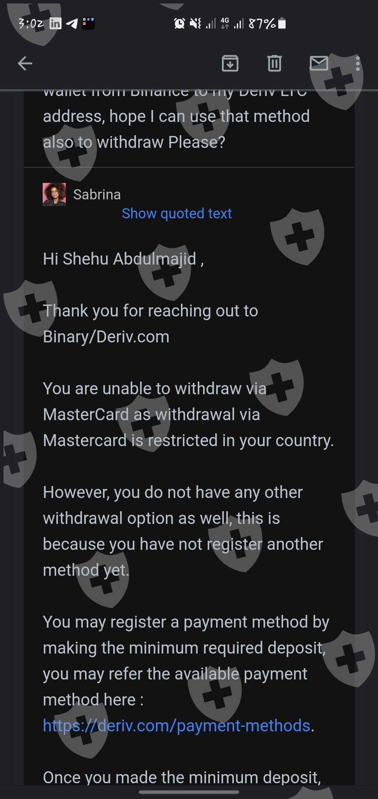Tap Telegram notification icon in status bar
378x799 pixels.
coord(72,23)
